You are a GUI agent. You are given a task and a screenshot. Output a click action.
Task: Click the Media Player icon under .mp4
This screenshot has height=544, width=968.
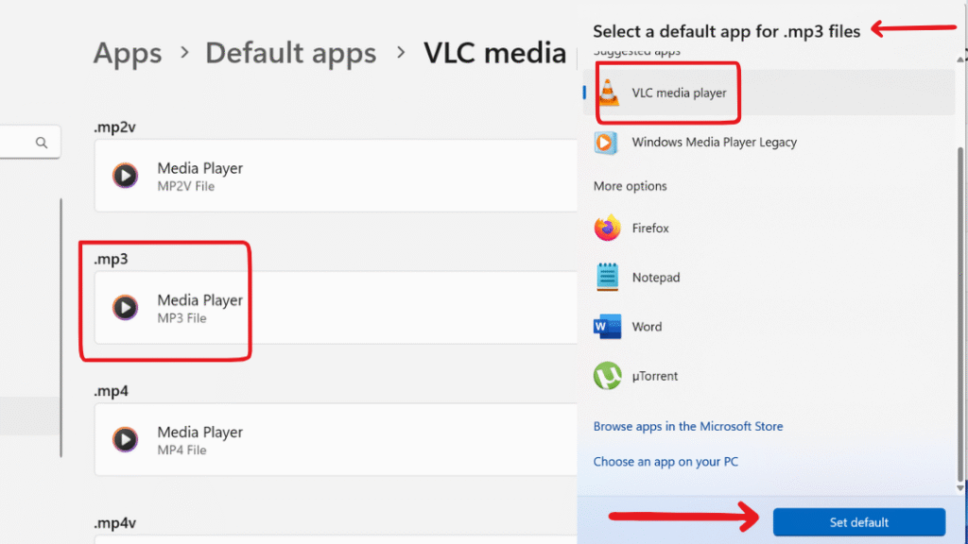point(126,440)
